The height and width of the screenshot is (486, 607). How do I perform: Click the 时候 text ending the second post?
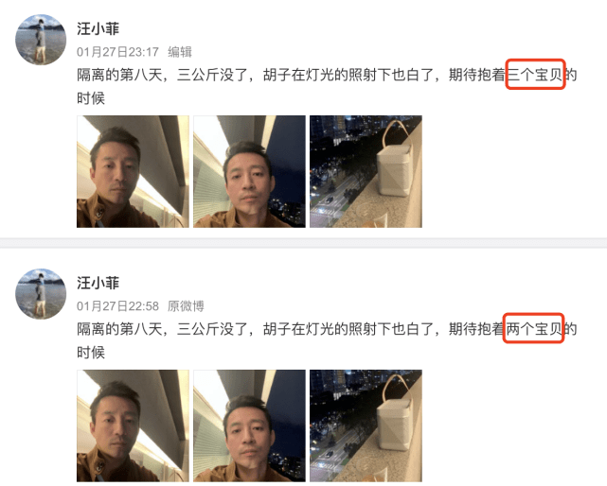tap(91, 353)
